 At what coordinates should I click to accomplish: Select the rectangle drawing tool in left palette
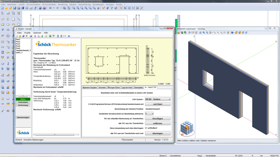[x=13, y=19]
